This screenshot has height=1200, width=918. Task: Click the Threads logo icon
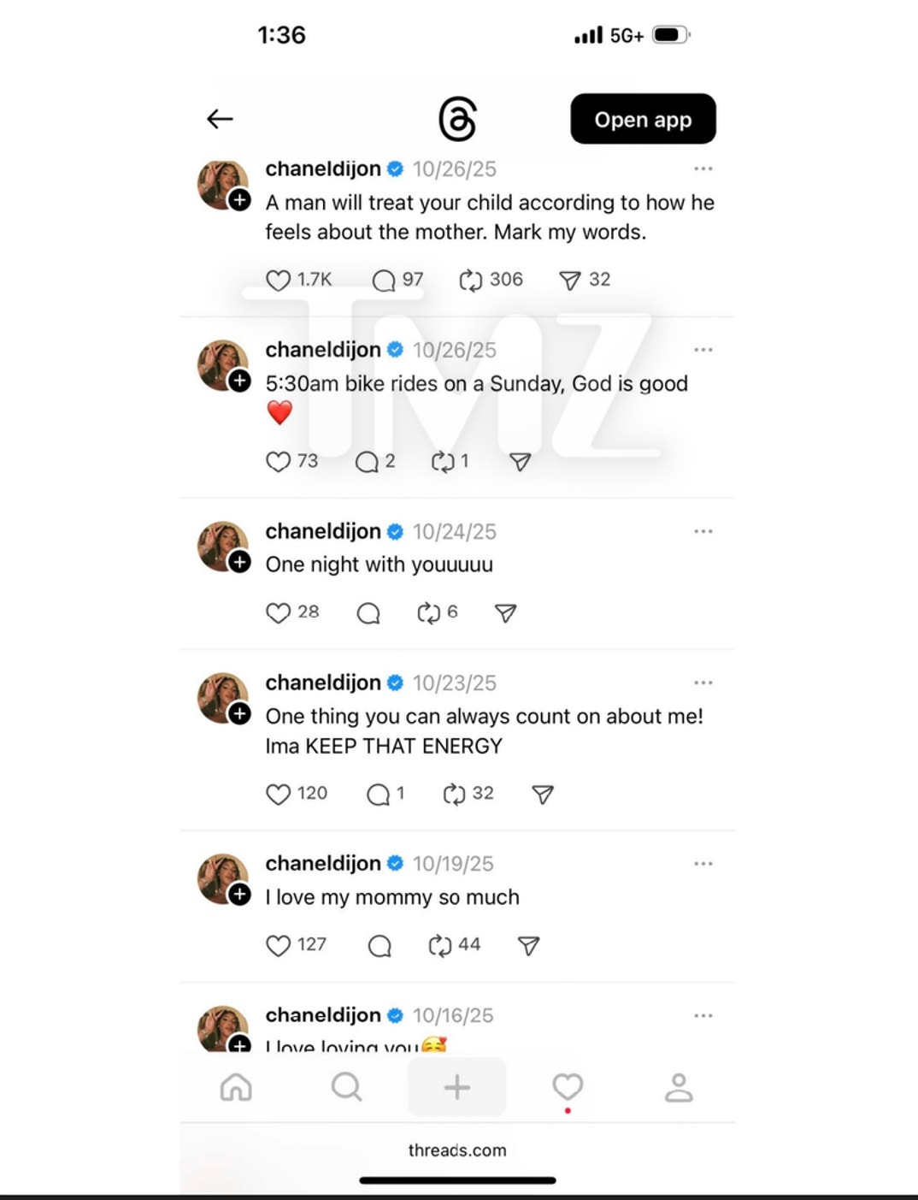457,119
